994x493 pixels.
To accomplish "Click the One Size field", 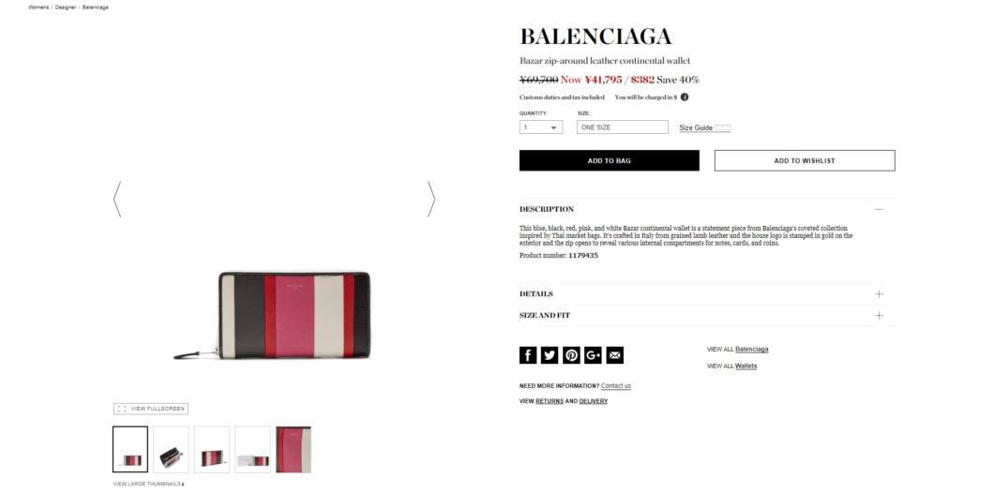I will click(623, 127).
